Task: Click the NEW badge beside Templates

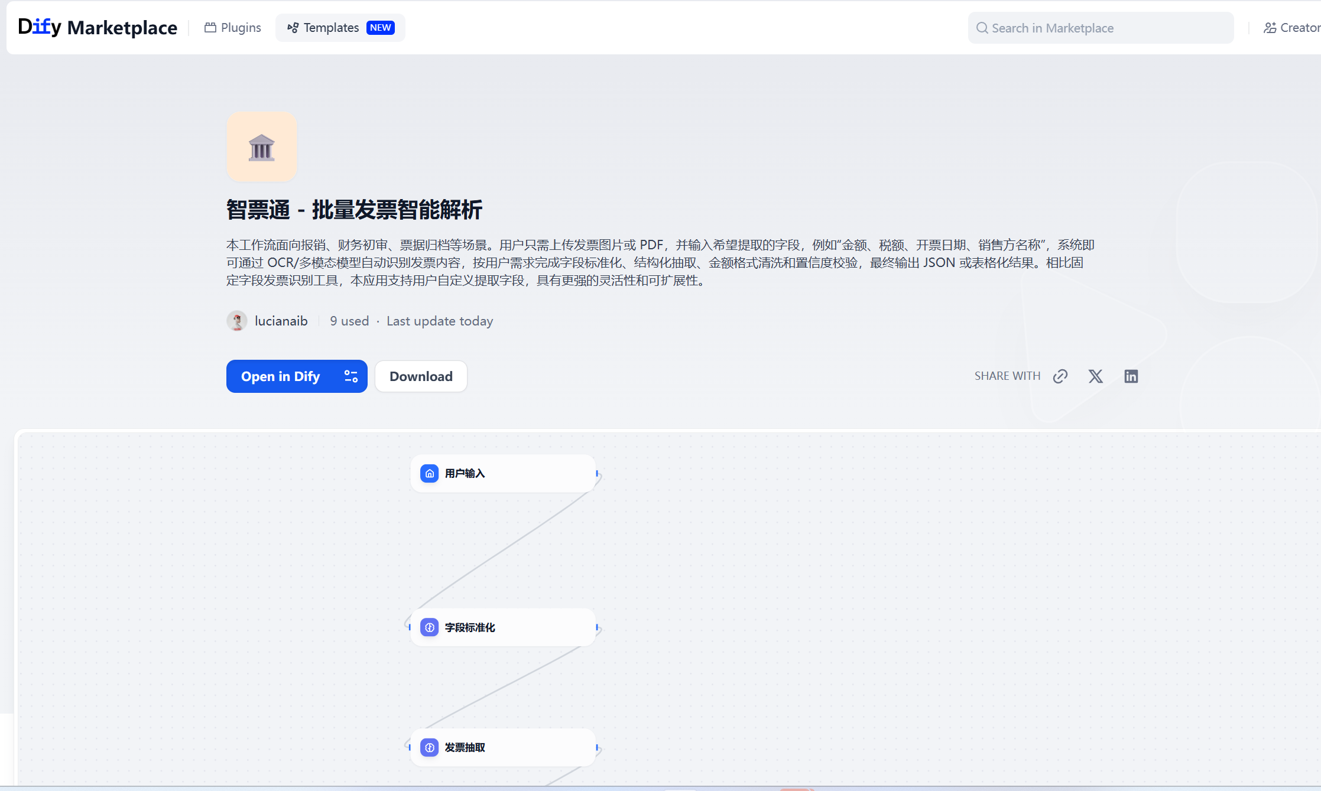Action: (381, 28)
